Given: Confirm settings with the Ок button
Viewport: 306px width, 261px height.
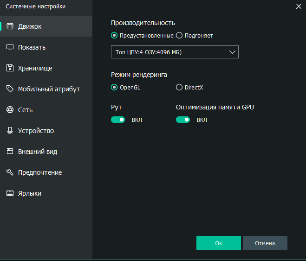Looking at the screenshot, I should (218, 243).
